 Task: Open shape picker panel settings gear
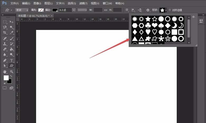click(194, 17)
